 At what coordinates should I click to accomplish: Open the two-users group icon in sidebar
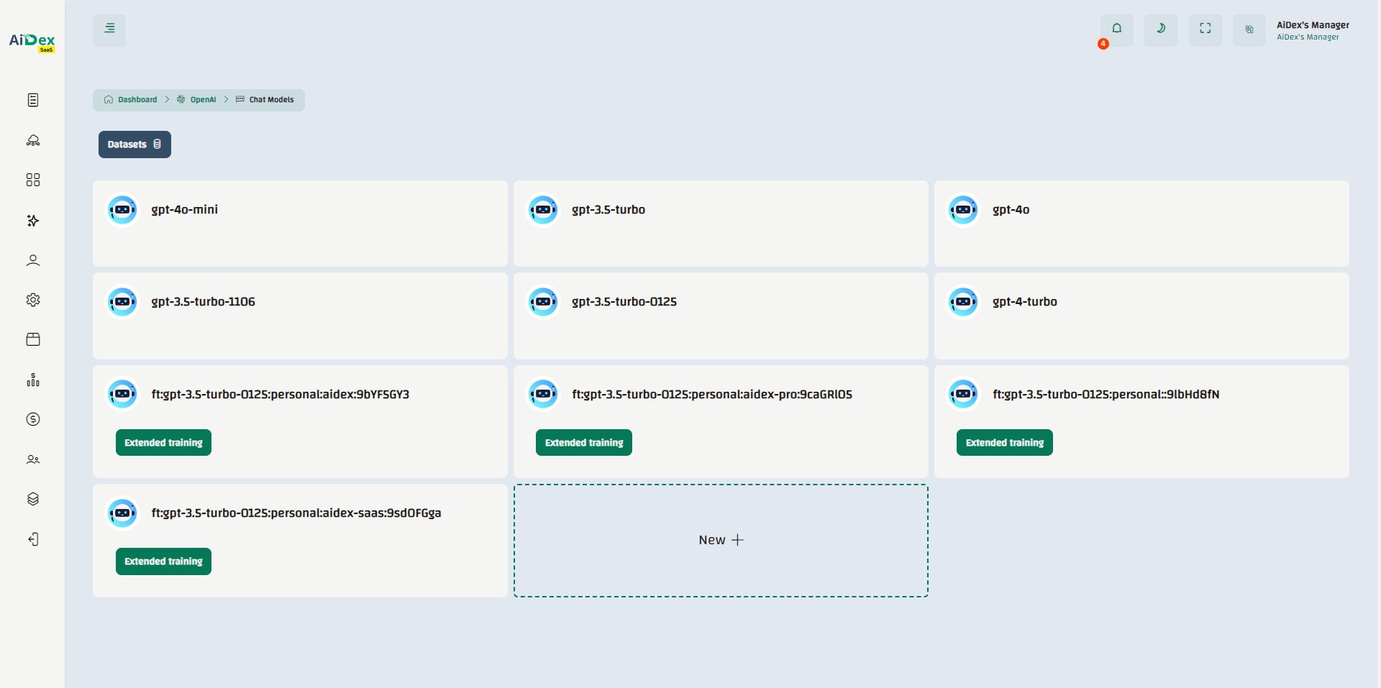pyautogui.click(x=33, y=459)
